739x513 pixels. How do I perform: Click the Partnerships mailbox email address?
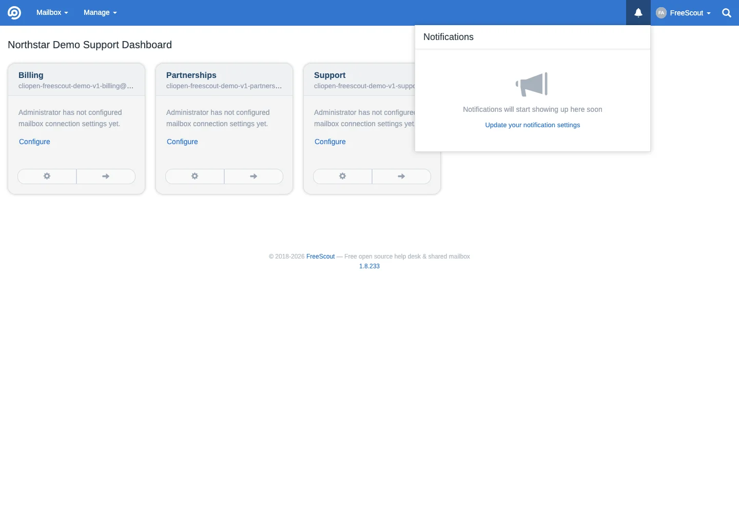coord(224,86)
